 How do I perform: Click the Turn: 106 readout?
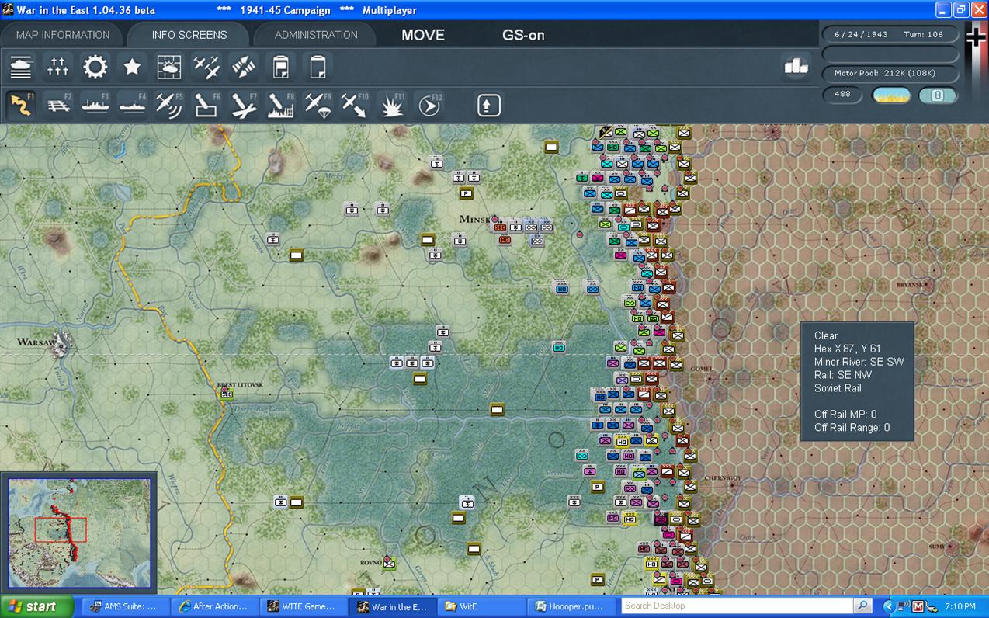tap(924, 35)
